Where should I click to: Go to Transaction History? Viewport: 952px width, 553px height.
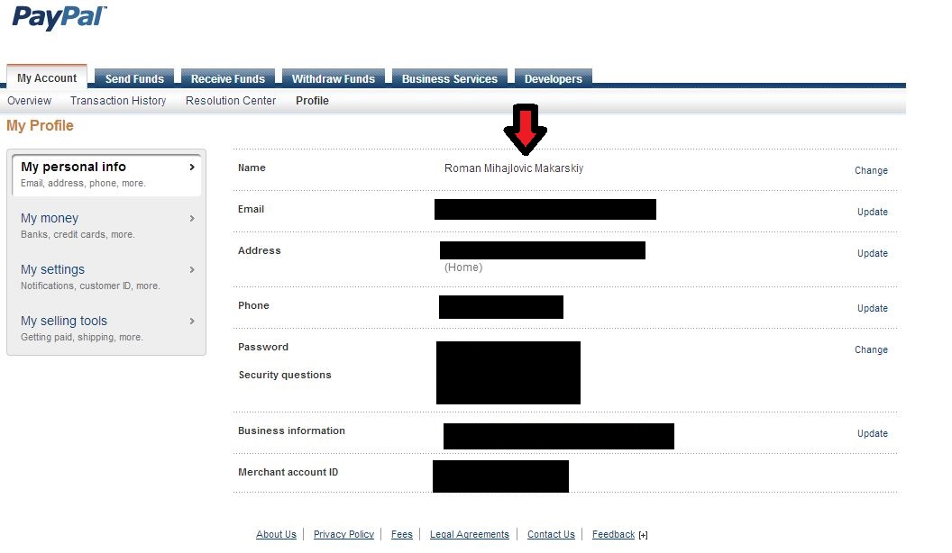coord(118,101)
